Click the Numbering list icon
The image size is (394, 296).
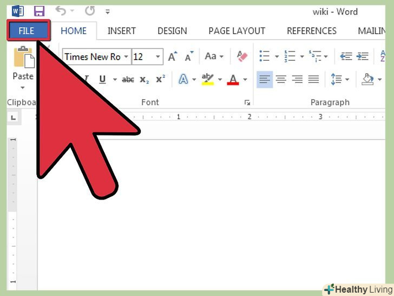pyautogui.click(x=290, y=56)
